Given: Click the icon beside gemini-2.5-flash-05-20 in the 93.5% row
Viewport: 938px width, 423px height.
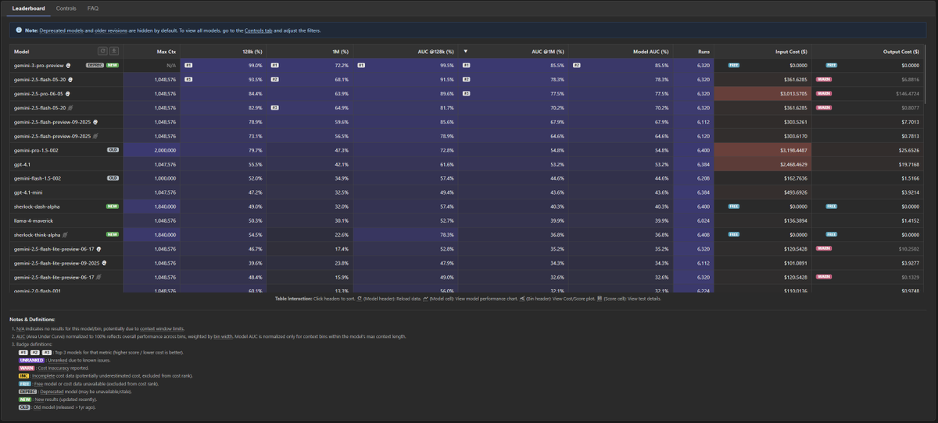Looking at the screenshot, I should point(71,79).
